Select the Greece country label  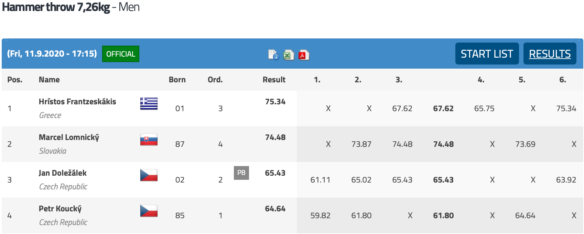point(50,115)
